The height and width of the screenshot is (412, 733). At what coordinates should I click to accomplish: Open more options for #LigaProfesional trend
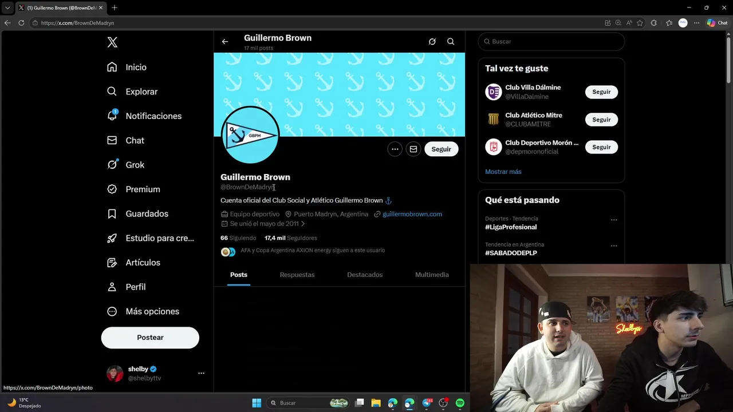click(x=614, y=220)
